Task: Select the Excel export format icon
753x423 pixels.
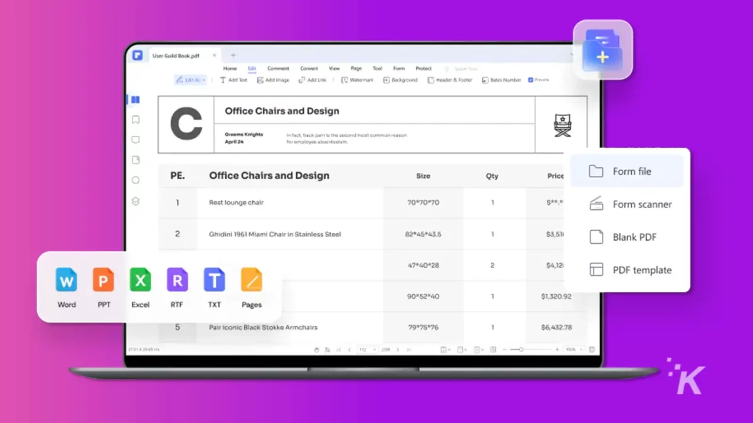Action: coord(141,280)
